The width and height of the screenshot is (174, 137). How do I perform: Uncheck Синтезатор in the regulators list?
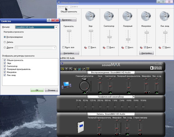click(x=5, y=66)
